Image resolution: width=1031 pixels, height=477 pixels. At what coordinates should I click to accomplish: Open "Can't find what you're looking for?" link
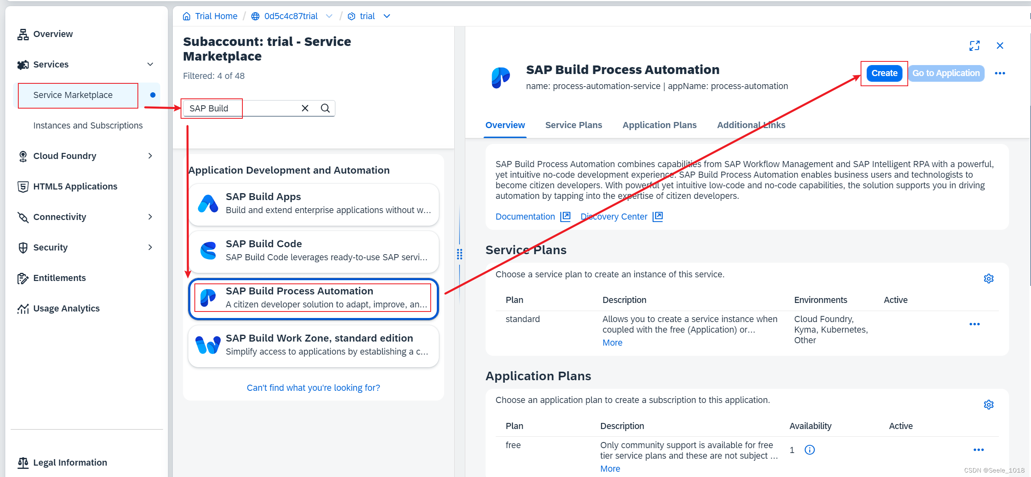[313, 388]
